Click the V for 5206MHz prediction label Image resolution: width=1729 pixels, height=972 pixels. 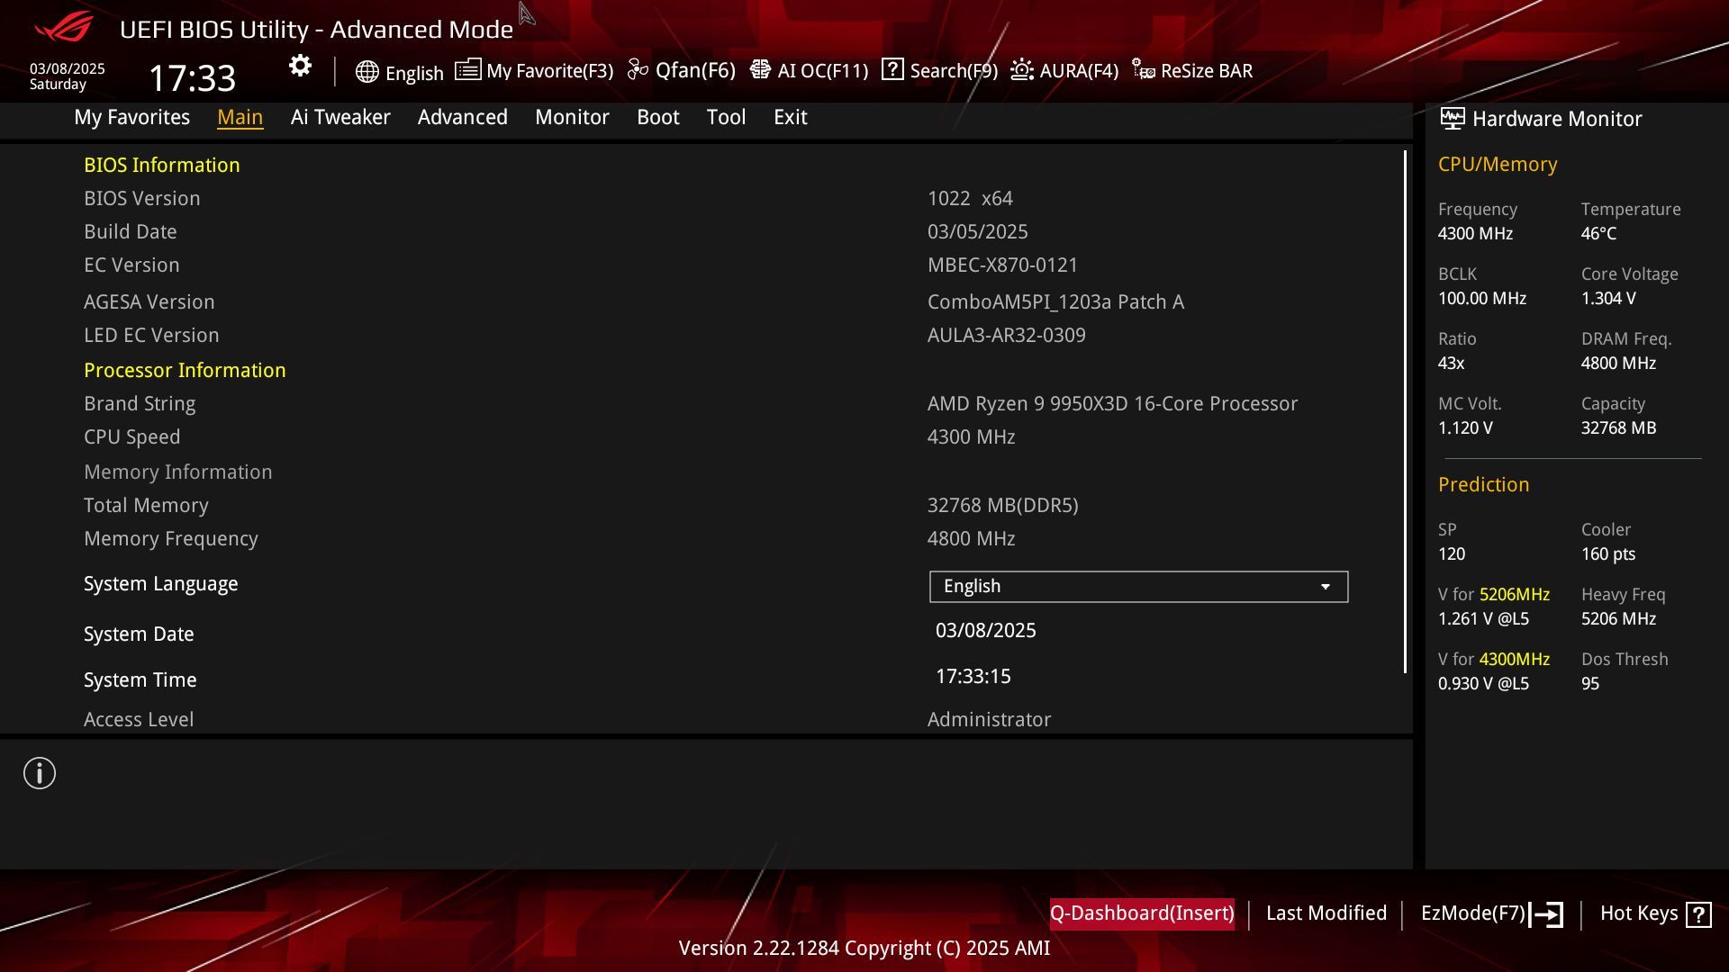(1494, 595)
